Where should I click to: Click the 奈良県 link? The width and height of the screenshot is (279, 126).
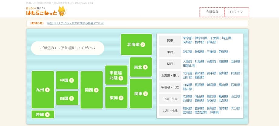235,62
